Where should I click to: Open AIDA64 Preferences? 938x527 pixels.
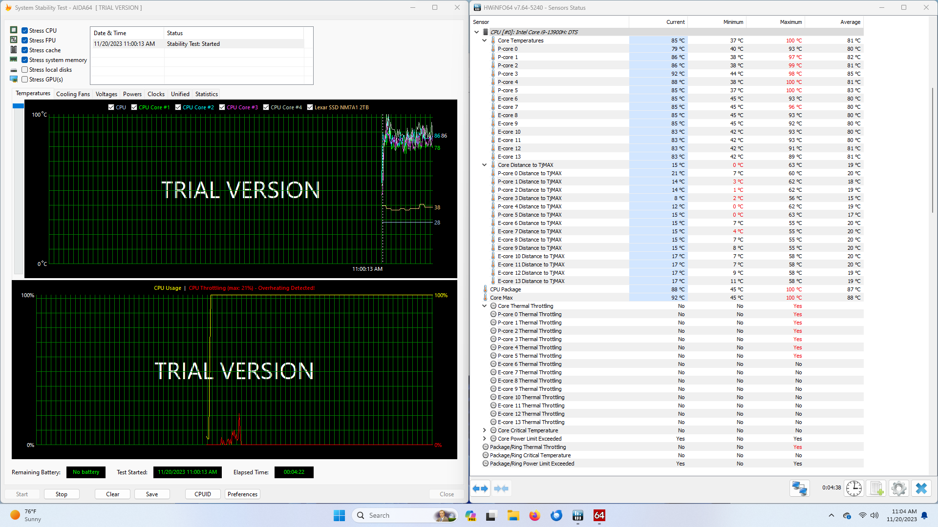pos(242,494)
